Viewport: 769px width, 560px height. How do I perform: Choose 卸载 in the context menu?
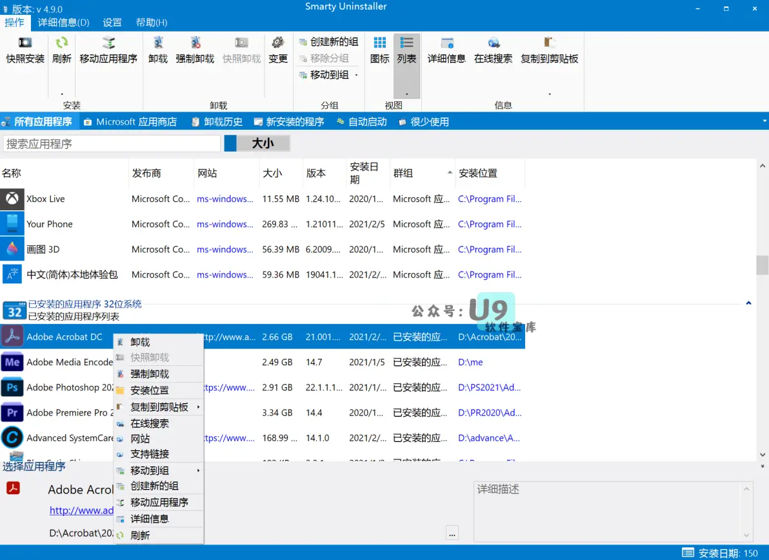[159, 342]
